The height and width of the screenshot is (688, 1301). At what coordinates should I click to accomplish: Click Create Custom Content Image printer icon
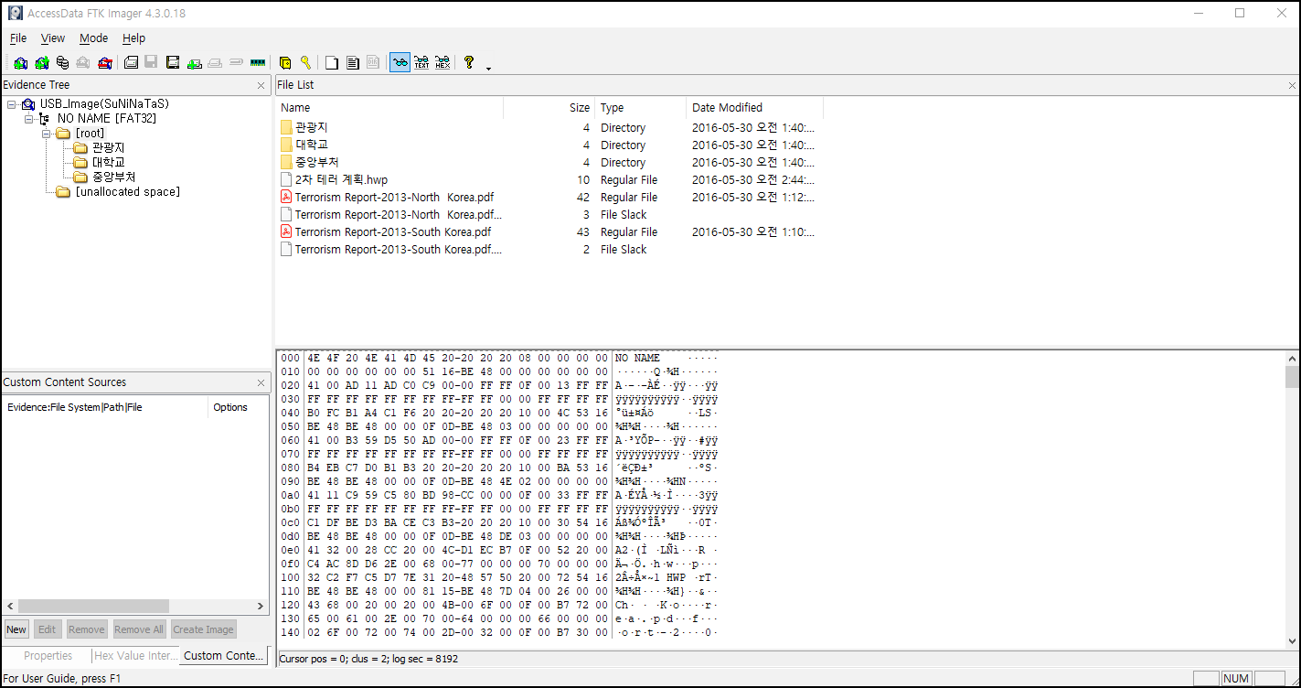pyautogui.click(x=215, y=63)
